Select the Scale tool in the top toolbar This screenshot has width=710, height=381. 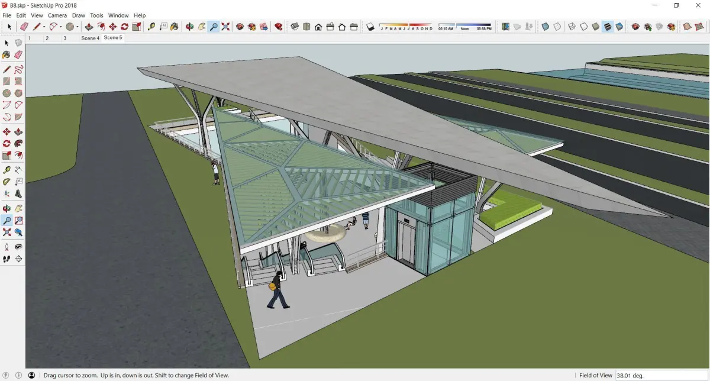137,27
